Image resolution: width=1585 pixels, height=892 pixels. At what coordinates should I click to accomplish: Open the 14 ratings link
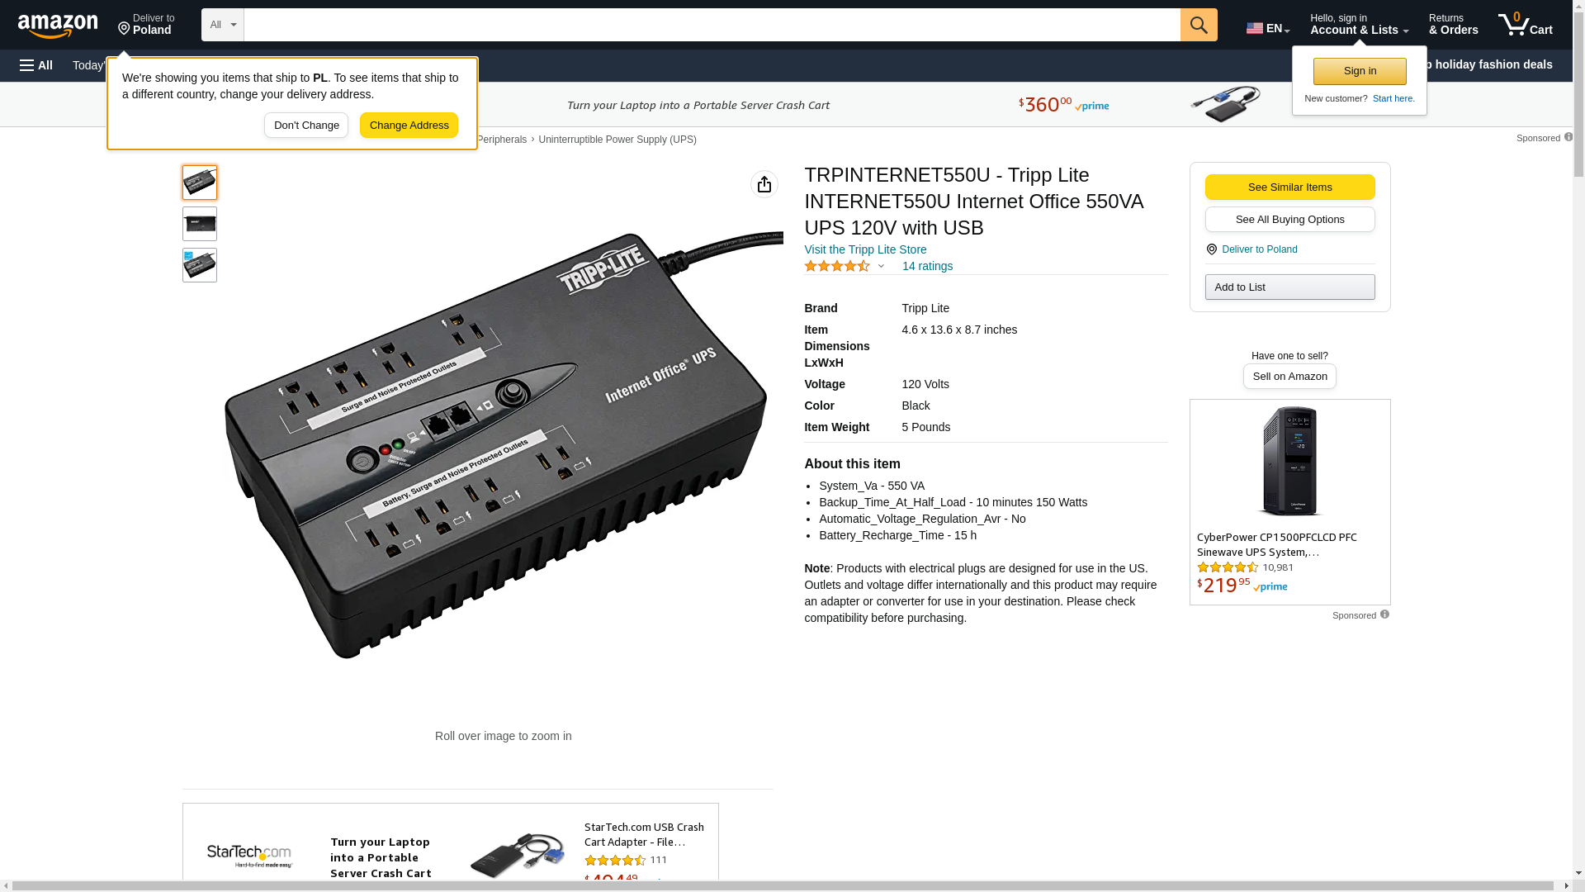[x=927, y=266]
